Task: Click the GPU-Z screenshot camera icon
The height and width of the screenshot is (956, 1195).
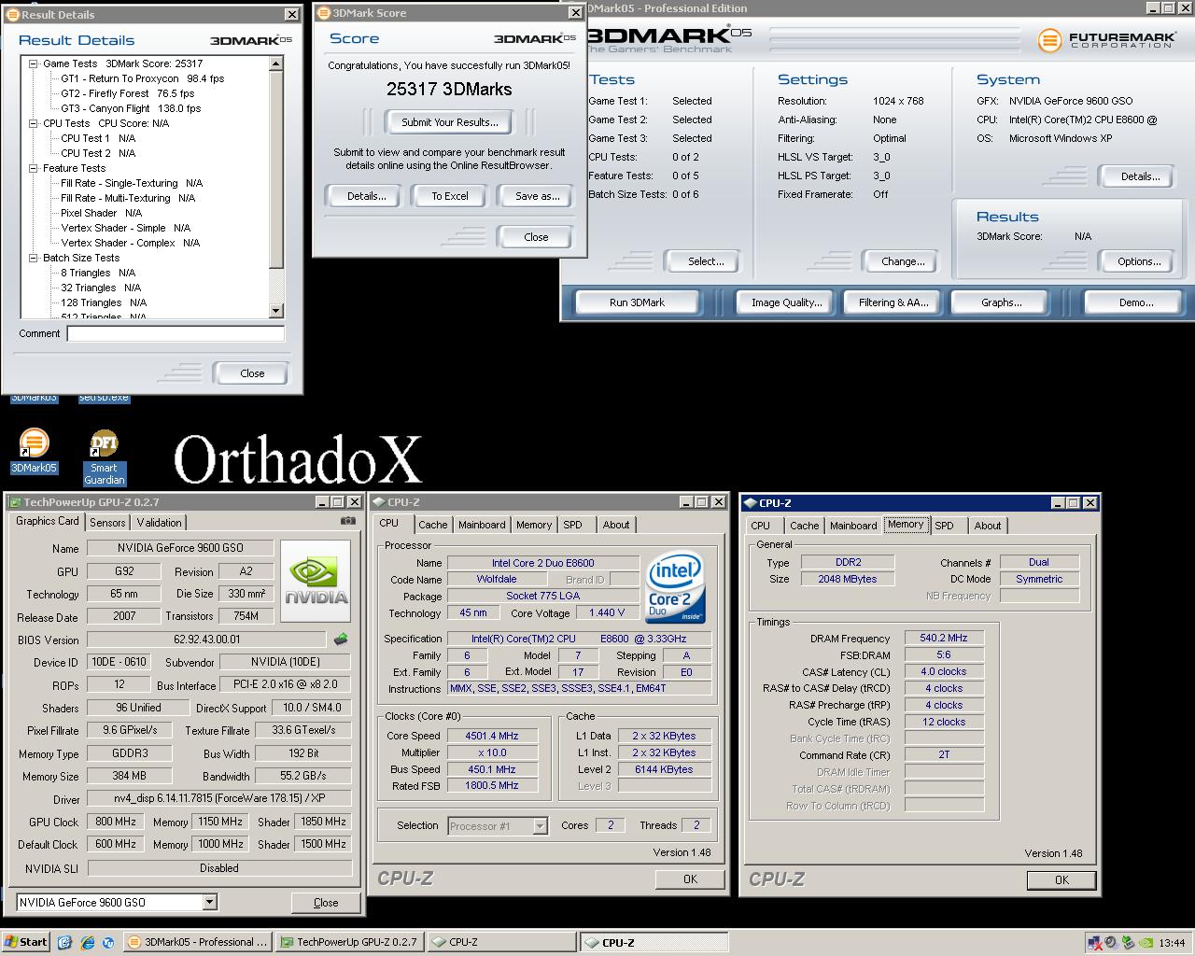Action: (x=347, y=521)
